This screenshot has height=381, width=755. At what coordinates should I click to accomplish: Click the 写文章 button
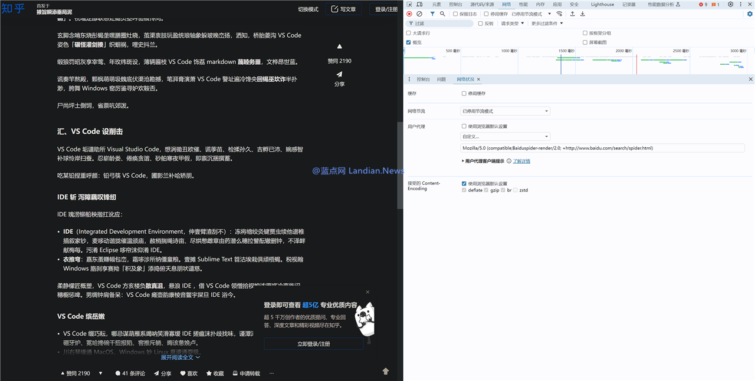[343, 9]
